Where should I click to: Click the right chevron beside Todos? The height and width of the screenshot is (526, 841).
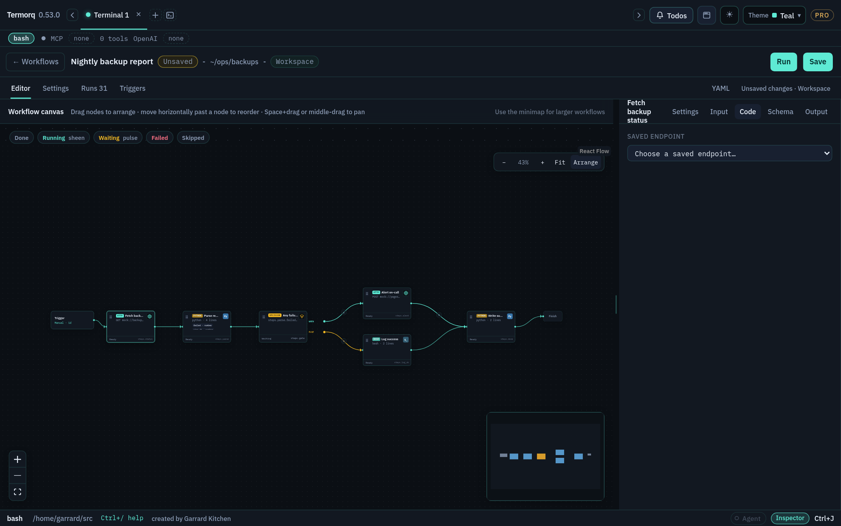click(639, 15)
